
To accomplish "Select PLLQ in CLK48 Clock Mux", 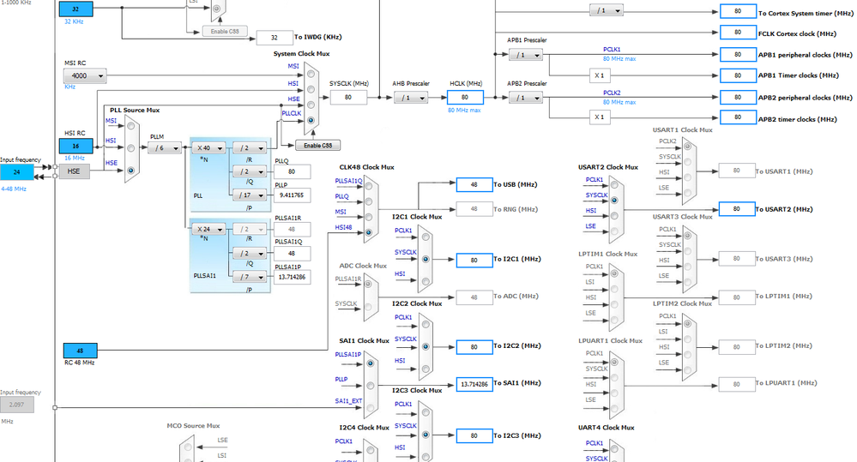I will click(x=369, y=201).
